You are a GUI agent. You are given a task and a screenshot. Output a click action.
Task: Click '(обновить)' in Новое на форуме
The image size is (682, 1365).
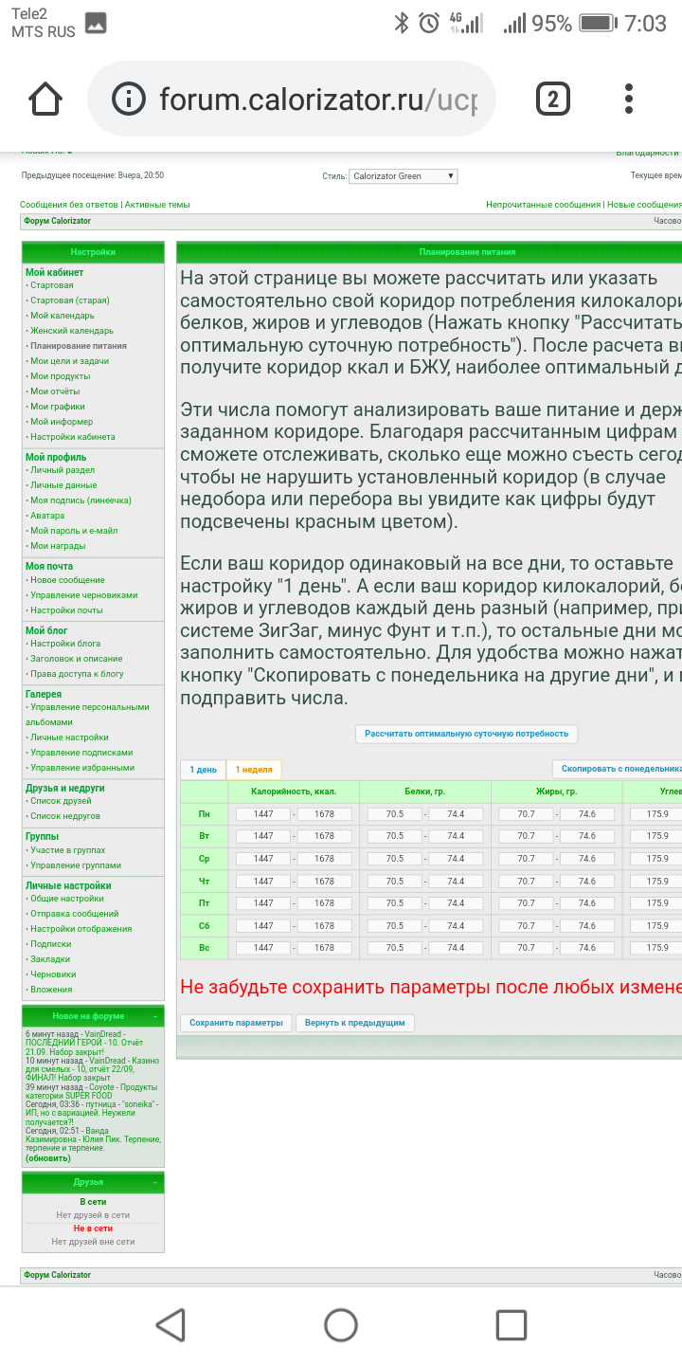pos(48,1158)
